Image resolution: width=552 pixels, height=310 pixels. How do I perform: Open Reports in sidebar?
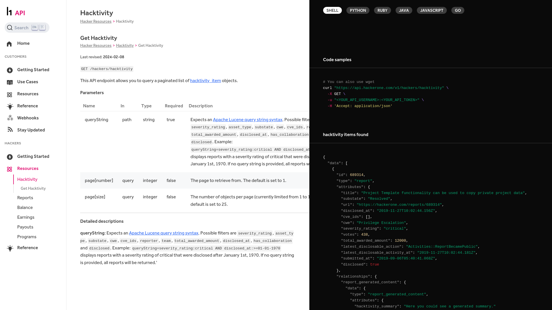click(25, 198)
